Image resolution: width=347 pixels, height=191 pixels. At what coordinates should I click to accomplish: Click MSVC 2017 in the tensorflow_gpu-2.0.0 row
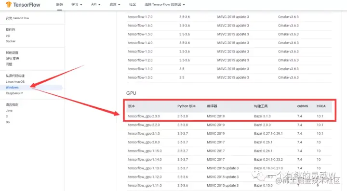pyautogui.click(x=216, y=142)
